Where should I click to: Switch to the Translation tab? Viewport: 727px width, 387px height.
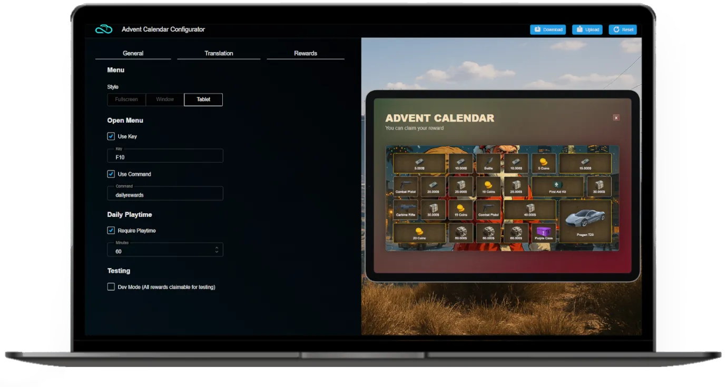click(x=219, y=53)
